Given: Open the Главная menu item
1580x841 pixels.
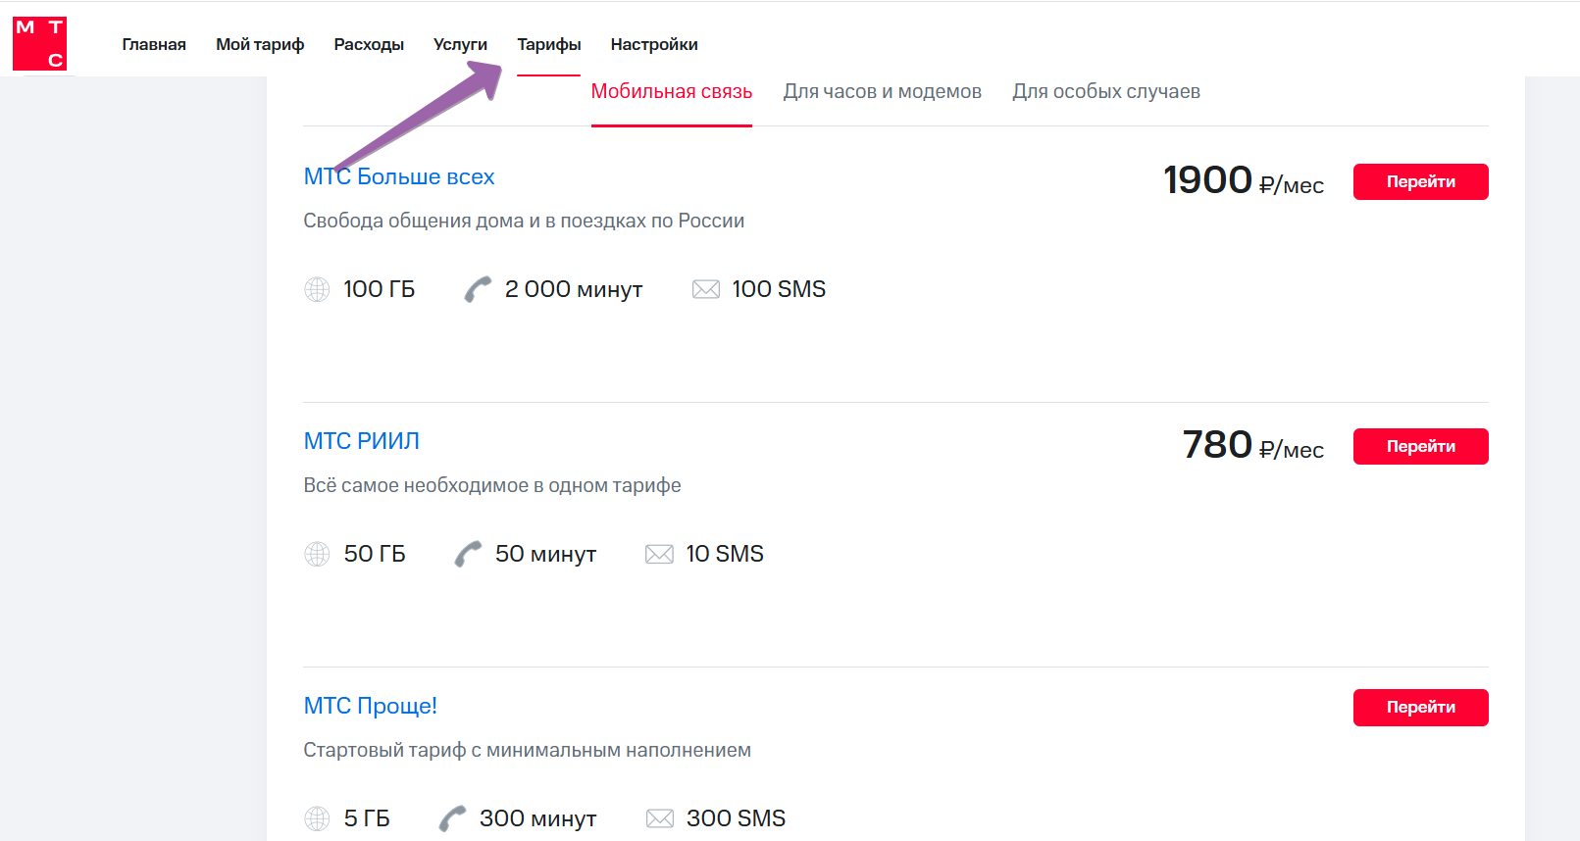Looking at the screenshot, I should (x=154, y=44).
